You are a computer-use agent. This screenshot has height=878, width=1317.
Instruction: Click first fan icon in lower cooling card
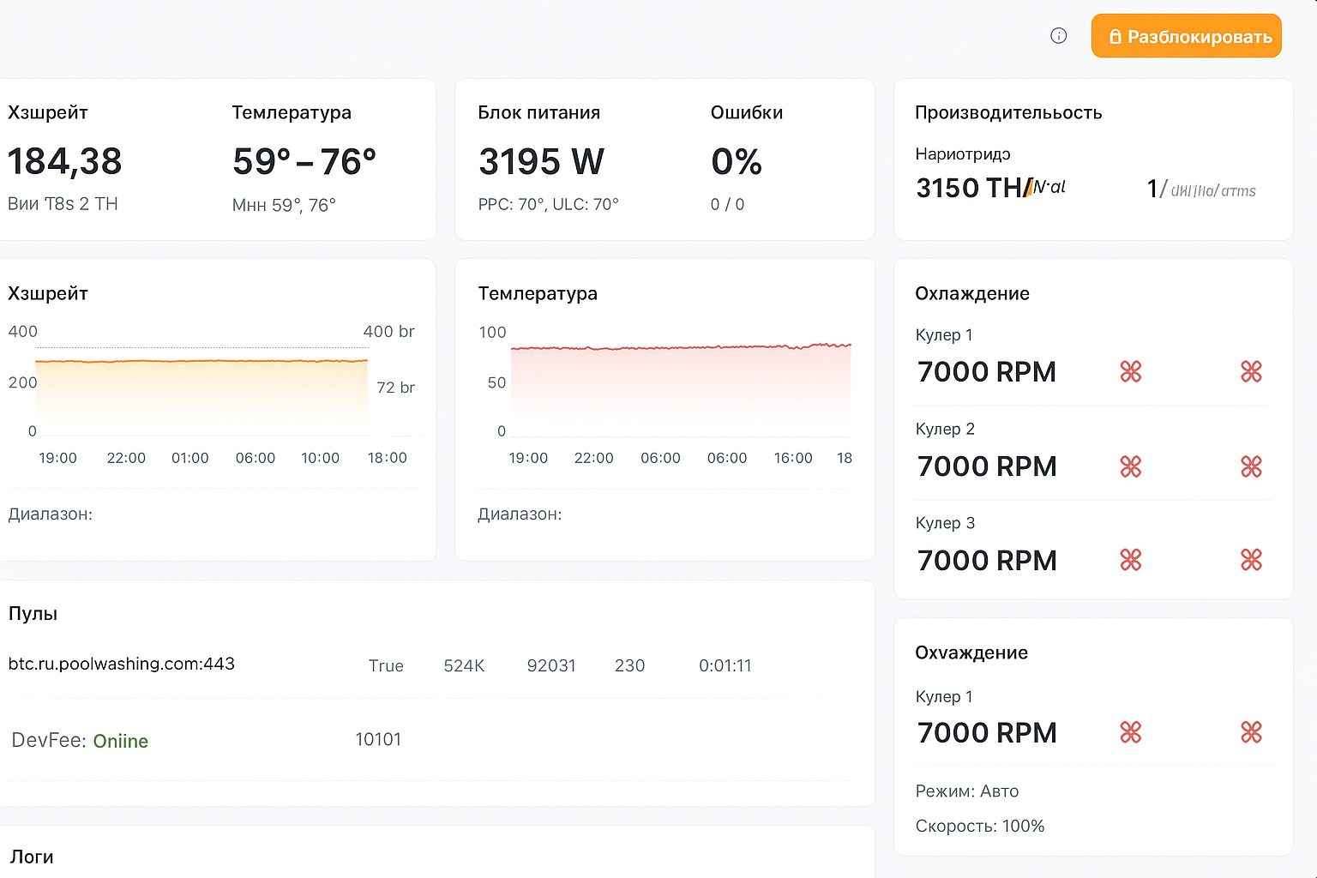click(x=1131, y=732)
